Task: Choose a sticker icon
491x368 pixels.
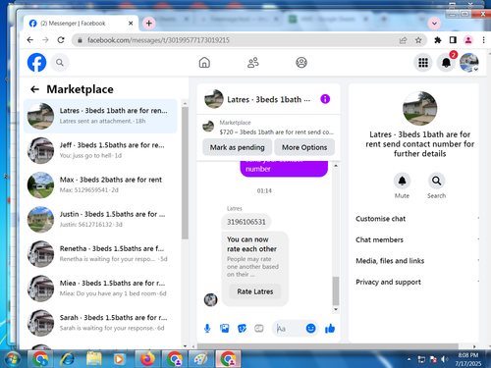Action: pyautogui.click(x=242, y=329)
